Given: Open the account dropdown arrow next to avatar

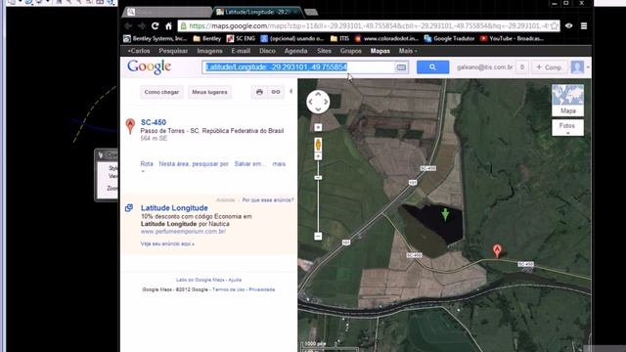Looking at the screenshot, I should (588, 67).
